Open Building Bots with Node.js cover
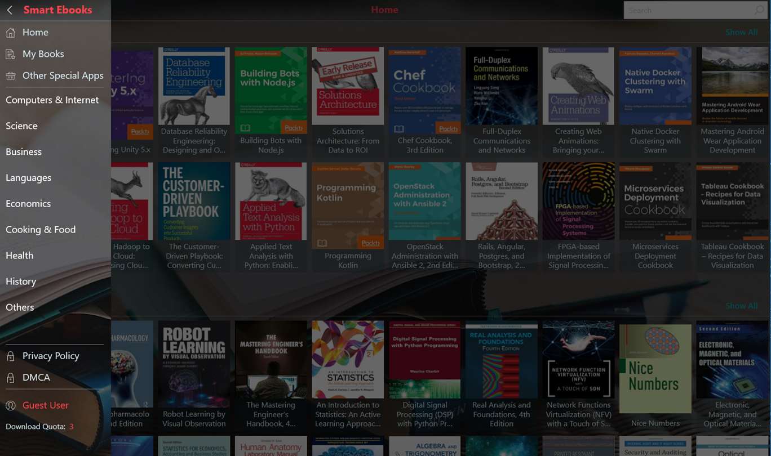This screenshot has height=456, width=771. [271, 91]
